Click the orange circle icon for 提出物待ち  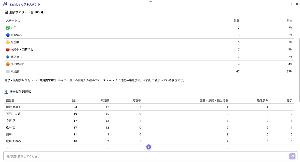point(8,64)
